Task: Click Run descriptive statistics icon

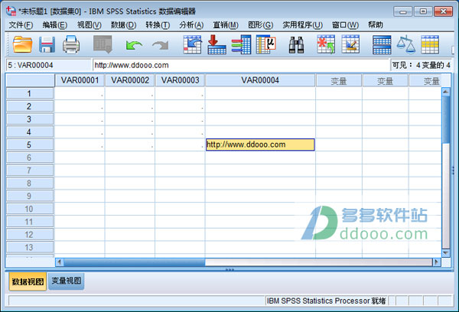Action: 265,44
